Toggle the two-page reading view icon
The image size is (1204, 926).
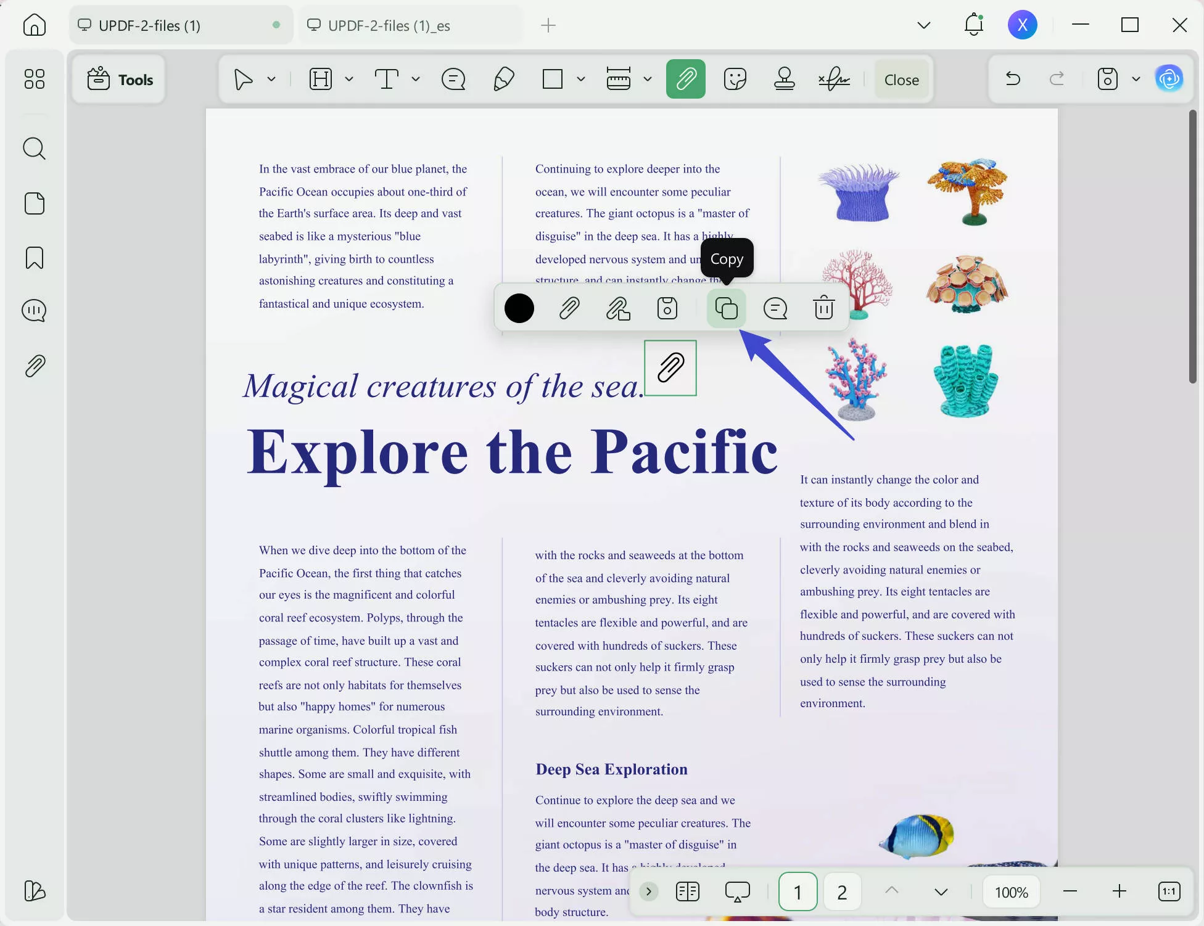pos(687,891)
